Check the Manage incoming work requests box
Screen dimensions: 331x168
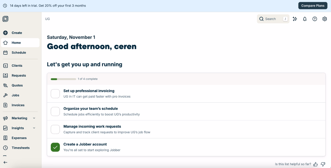pyautogui.click(x=55, y=129)
